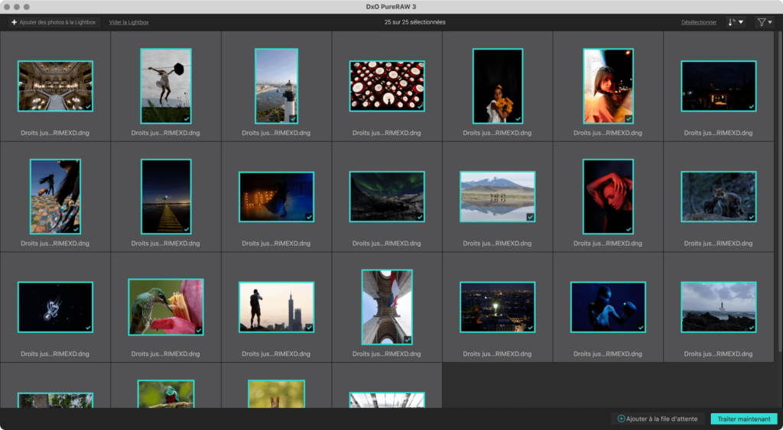Toggle checkmark on the hummingbird photo
Image resolution: width=783 pixels, height=430 pixels.
(x=199, y=330)
